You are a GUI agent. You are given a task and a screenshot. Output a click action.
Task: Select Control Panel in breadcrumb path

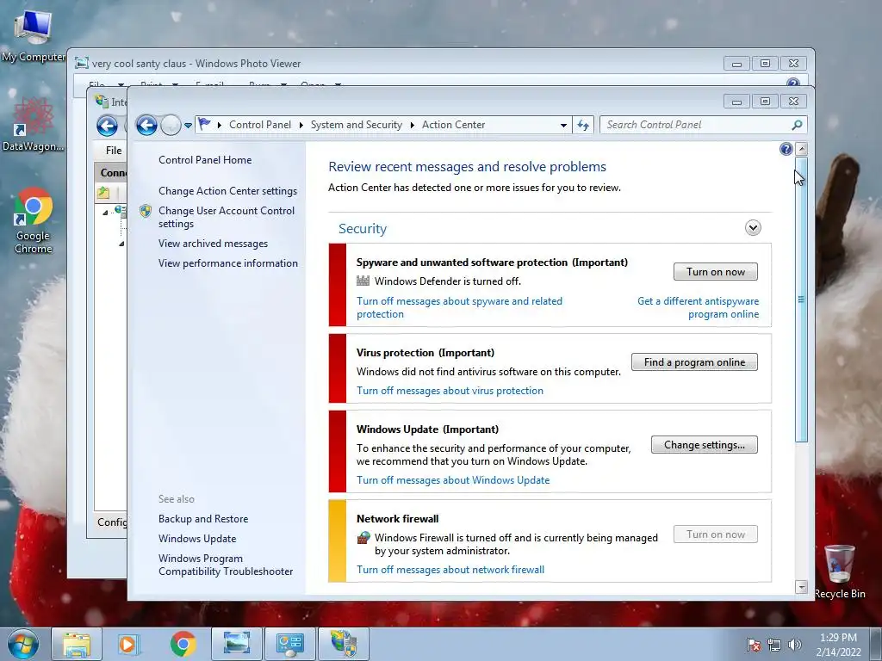[260, 125]
